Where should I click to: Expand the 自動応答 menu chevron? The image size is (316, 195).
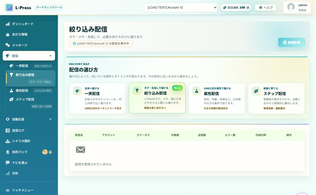[50, 119]
